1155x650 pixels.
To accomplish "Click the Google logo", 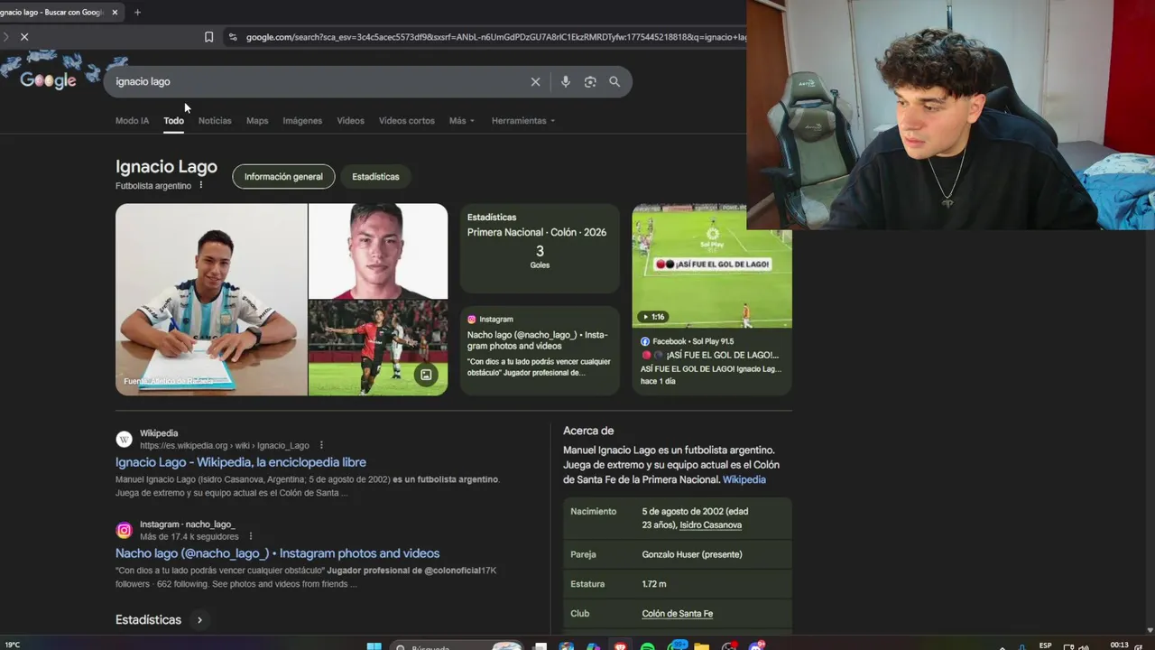I will point(48,80).
